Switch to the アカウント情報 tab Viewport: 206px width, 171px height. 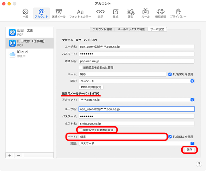(102, 29)
